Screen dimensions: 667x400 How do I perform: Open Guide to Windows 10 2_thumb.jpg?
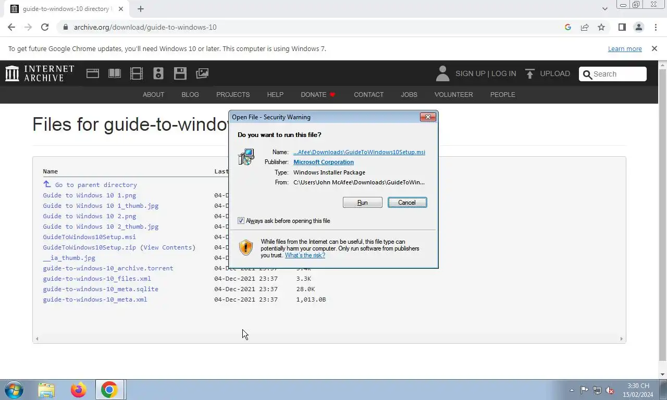point(101,227)
